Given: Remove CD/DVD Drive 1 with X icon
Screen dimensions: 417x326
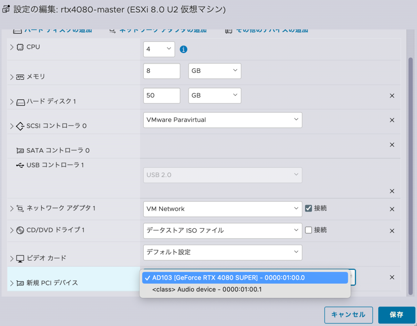Looking at the screenshot, I should 392,231.
